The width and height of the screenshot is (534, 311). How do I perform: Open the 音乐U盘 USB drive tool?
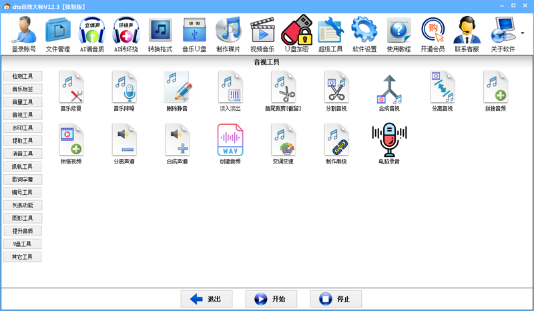(x=194, y=35)
